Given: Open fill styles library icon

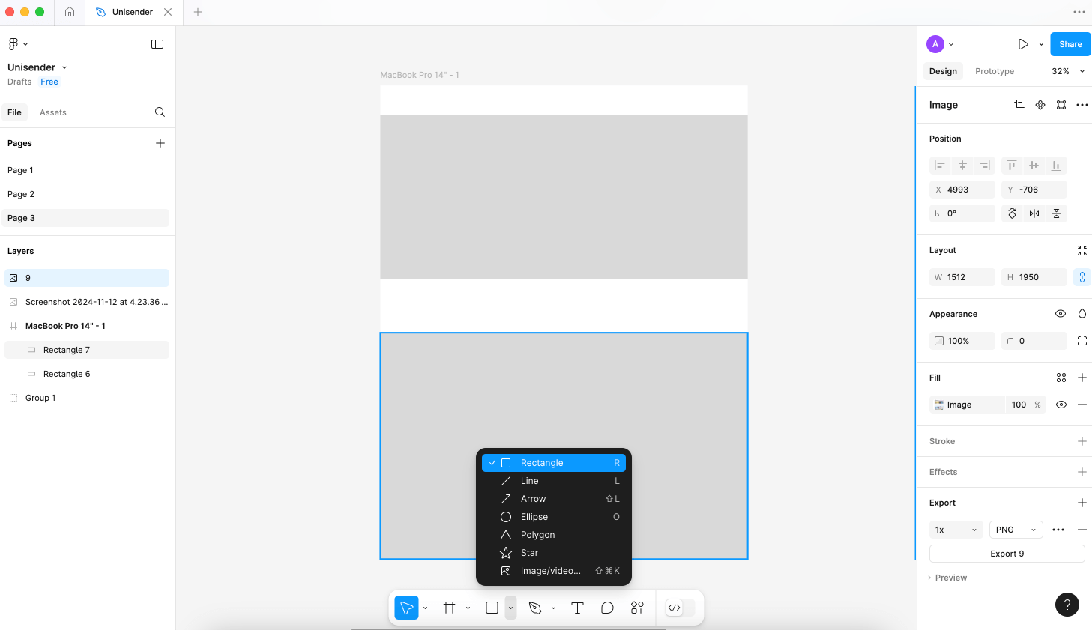Looking at the screenshot, I should coord(1061,378).
